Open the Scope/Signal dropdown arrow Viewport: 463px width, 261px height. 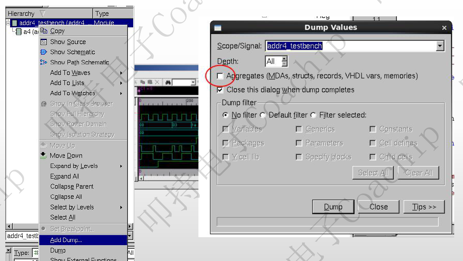click(440, 46)
